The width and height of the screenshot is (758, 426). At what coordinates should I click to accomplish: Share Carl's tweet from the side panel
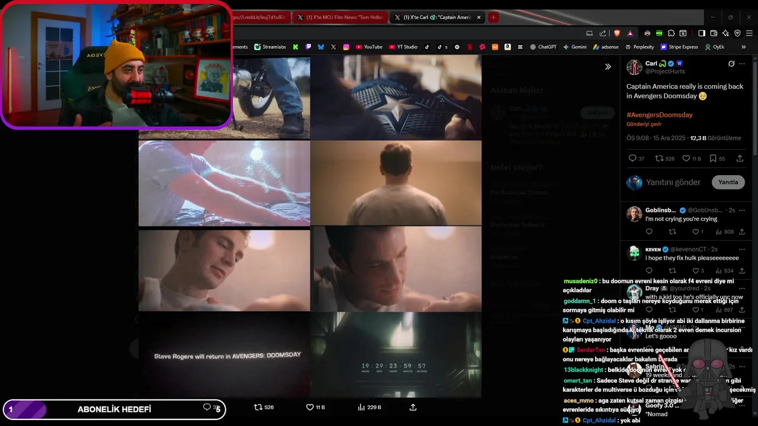[740, 159]
